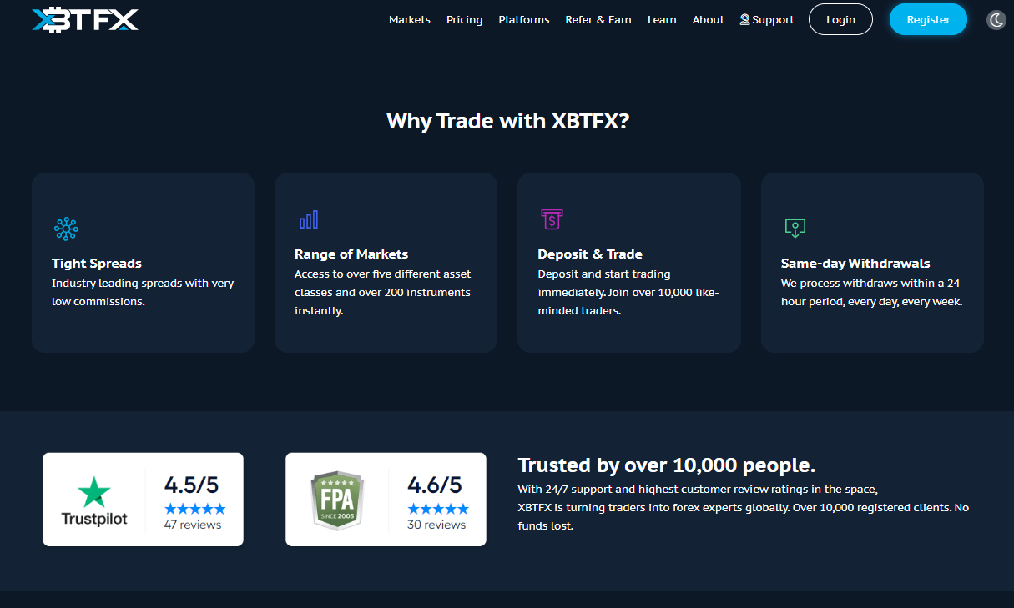The image size is (1014, 608).
Task: Click the Range of Markets bar chart icon
Action: coord(309,219)
